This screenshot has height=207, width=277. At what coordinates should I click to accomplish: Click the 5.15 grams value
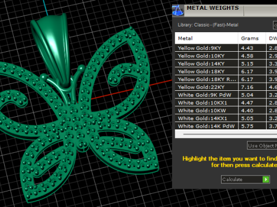point(247,64)
